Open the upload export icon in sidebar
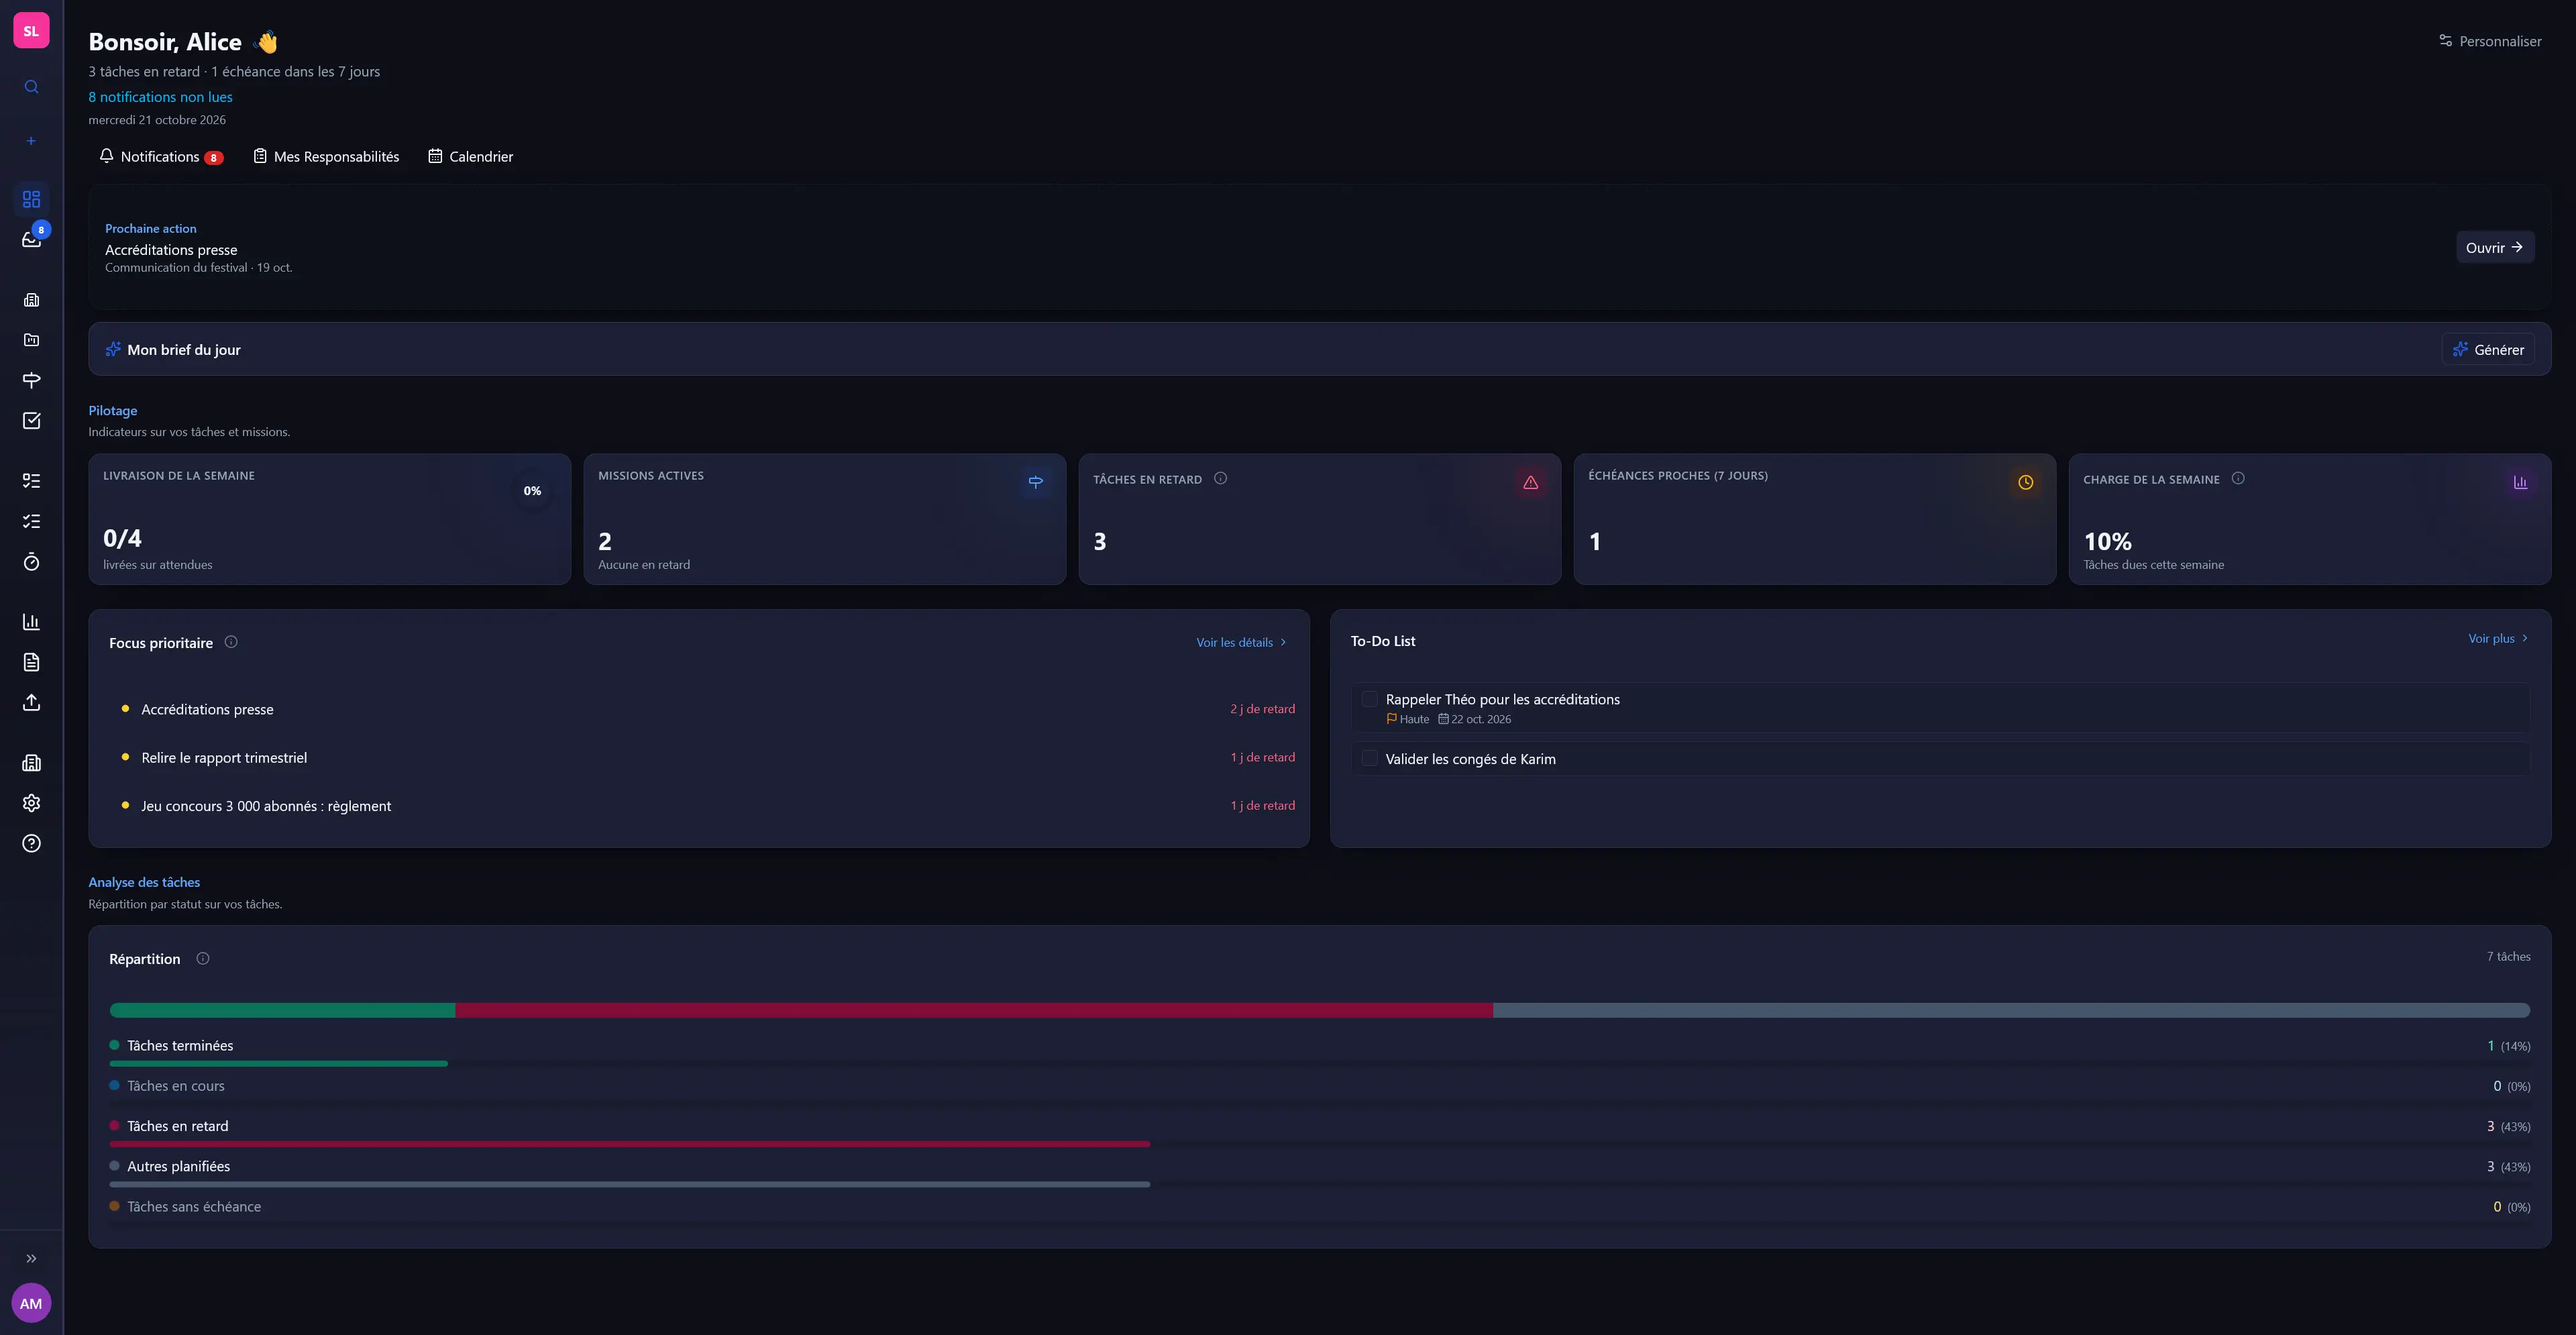 click(x=31, y=703)
